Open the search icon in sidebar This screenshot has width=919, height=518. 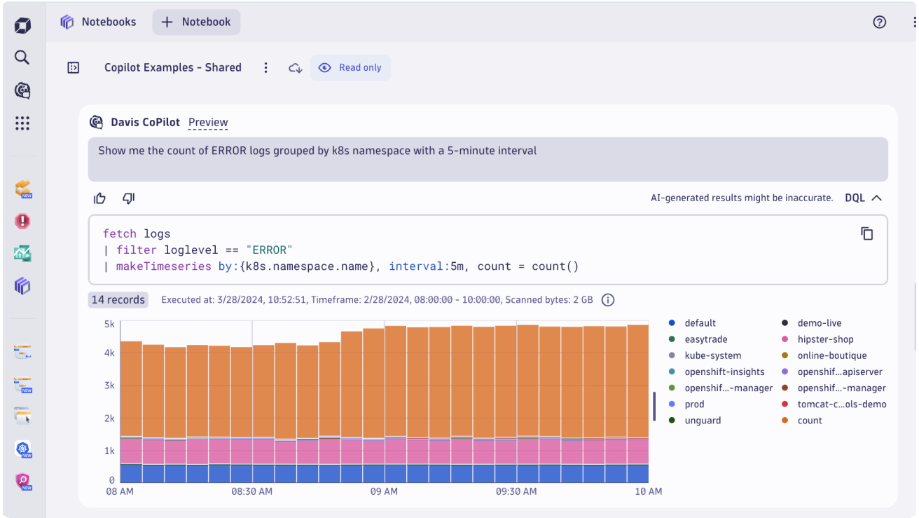(x=22, y=57)
